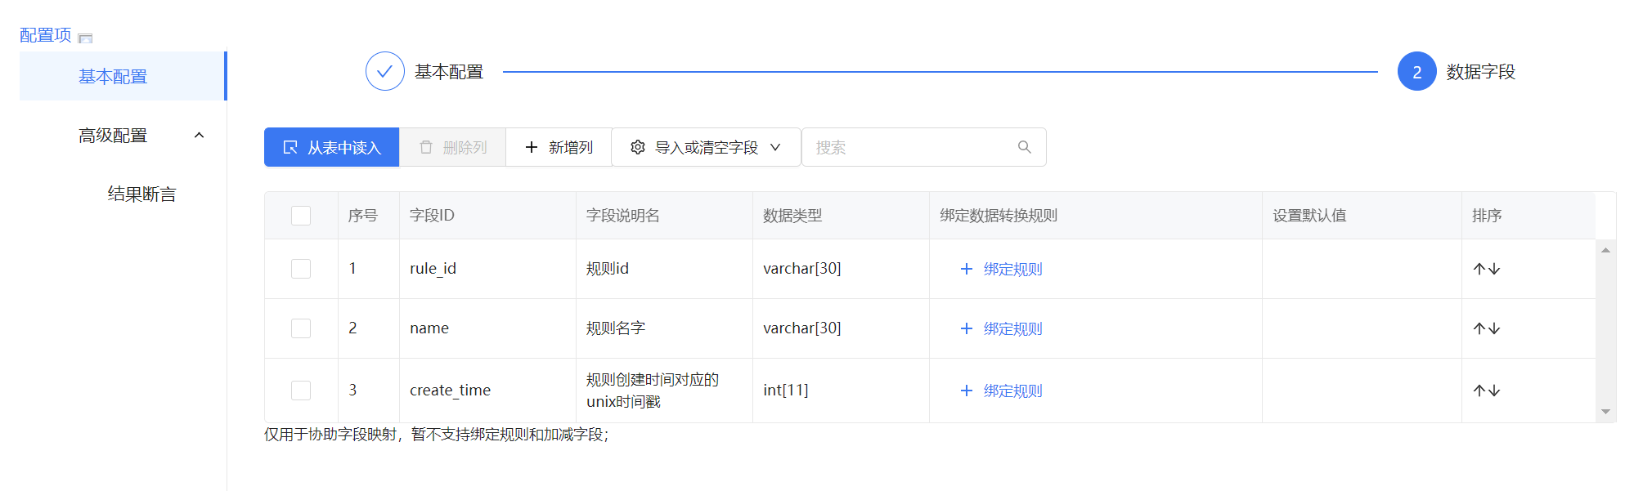This screenshot has width=1634, height=491.
Task: Click the create_time field ID cell
Action: click(x=487, y=391)
